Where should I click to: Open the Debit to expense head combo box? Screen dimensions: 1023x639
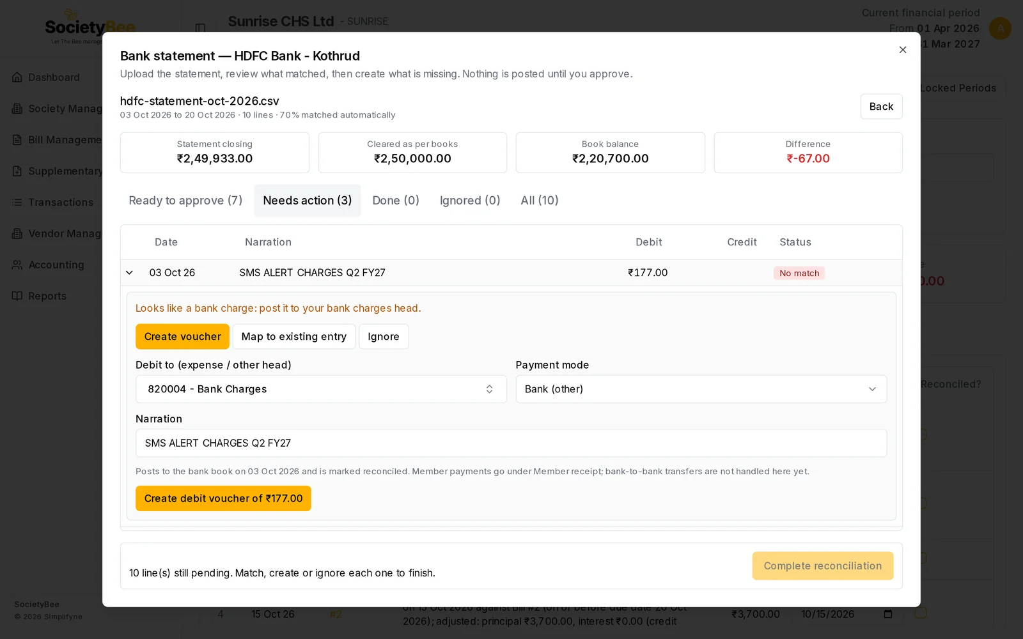point(321,389)
